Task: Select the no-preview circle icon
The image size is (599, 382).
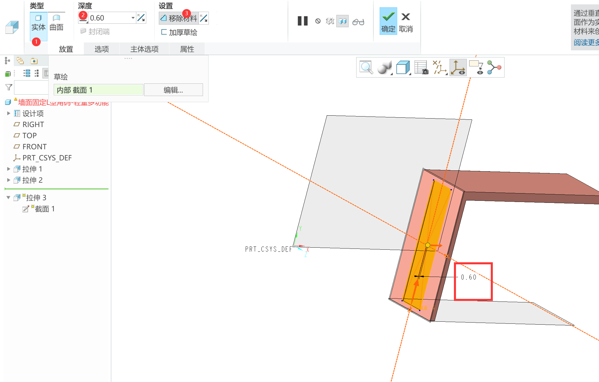Action: point(318,21)
